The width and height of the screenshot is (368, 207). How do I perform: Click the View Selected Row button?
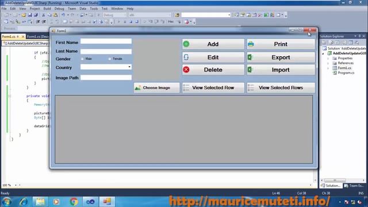tap(213, 88)
